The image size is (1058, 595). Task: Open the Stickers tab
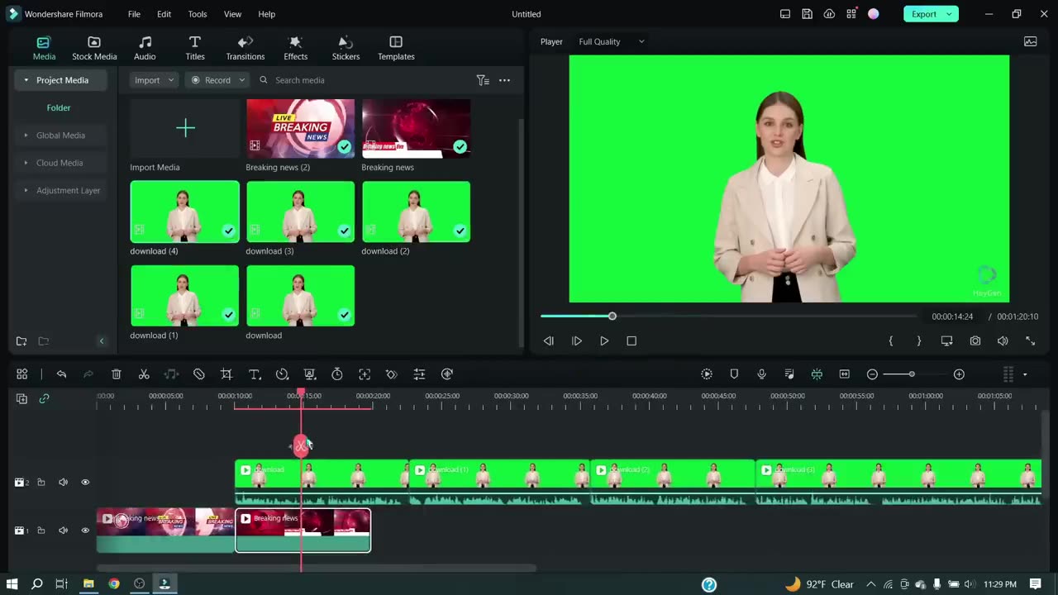point(346,49)
